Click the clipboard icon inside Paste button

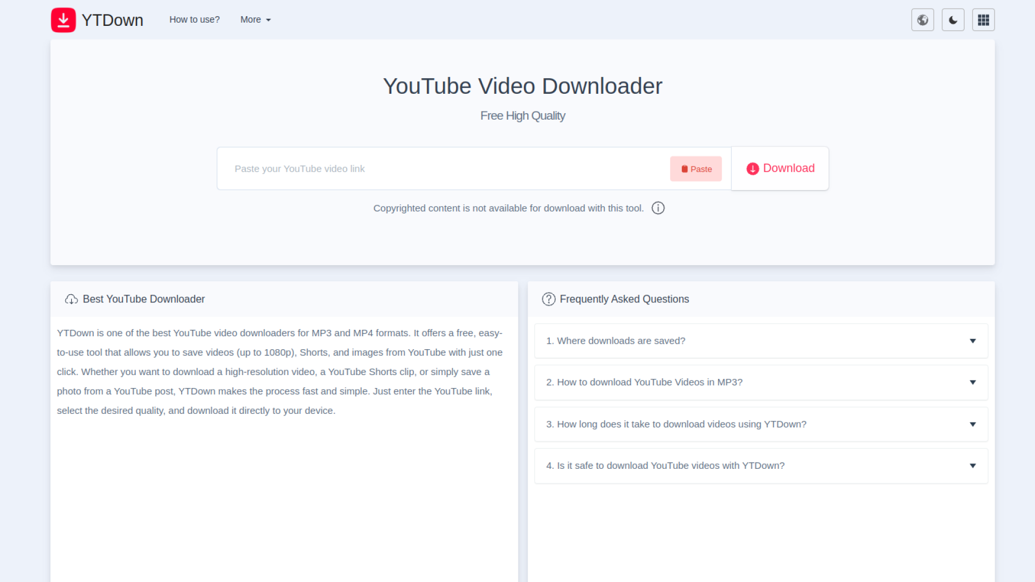pos(684,169)
